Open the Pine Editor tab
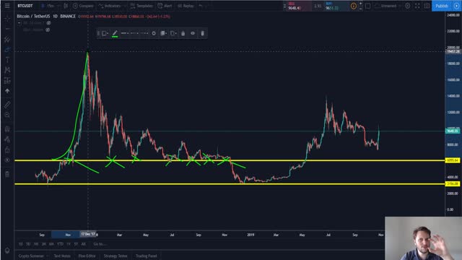This screenshot has height=260, width=462. [x=87, y=256]
